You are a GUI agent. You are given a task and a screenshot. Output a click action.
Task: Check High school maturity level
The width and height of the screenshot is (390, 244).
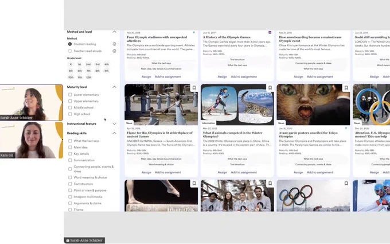click(x=70, y=114)
